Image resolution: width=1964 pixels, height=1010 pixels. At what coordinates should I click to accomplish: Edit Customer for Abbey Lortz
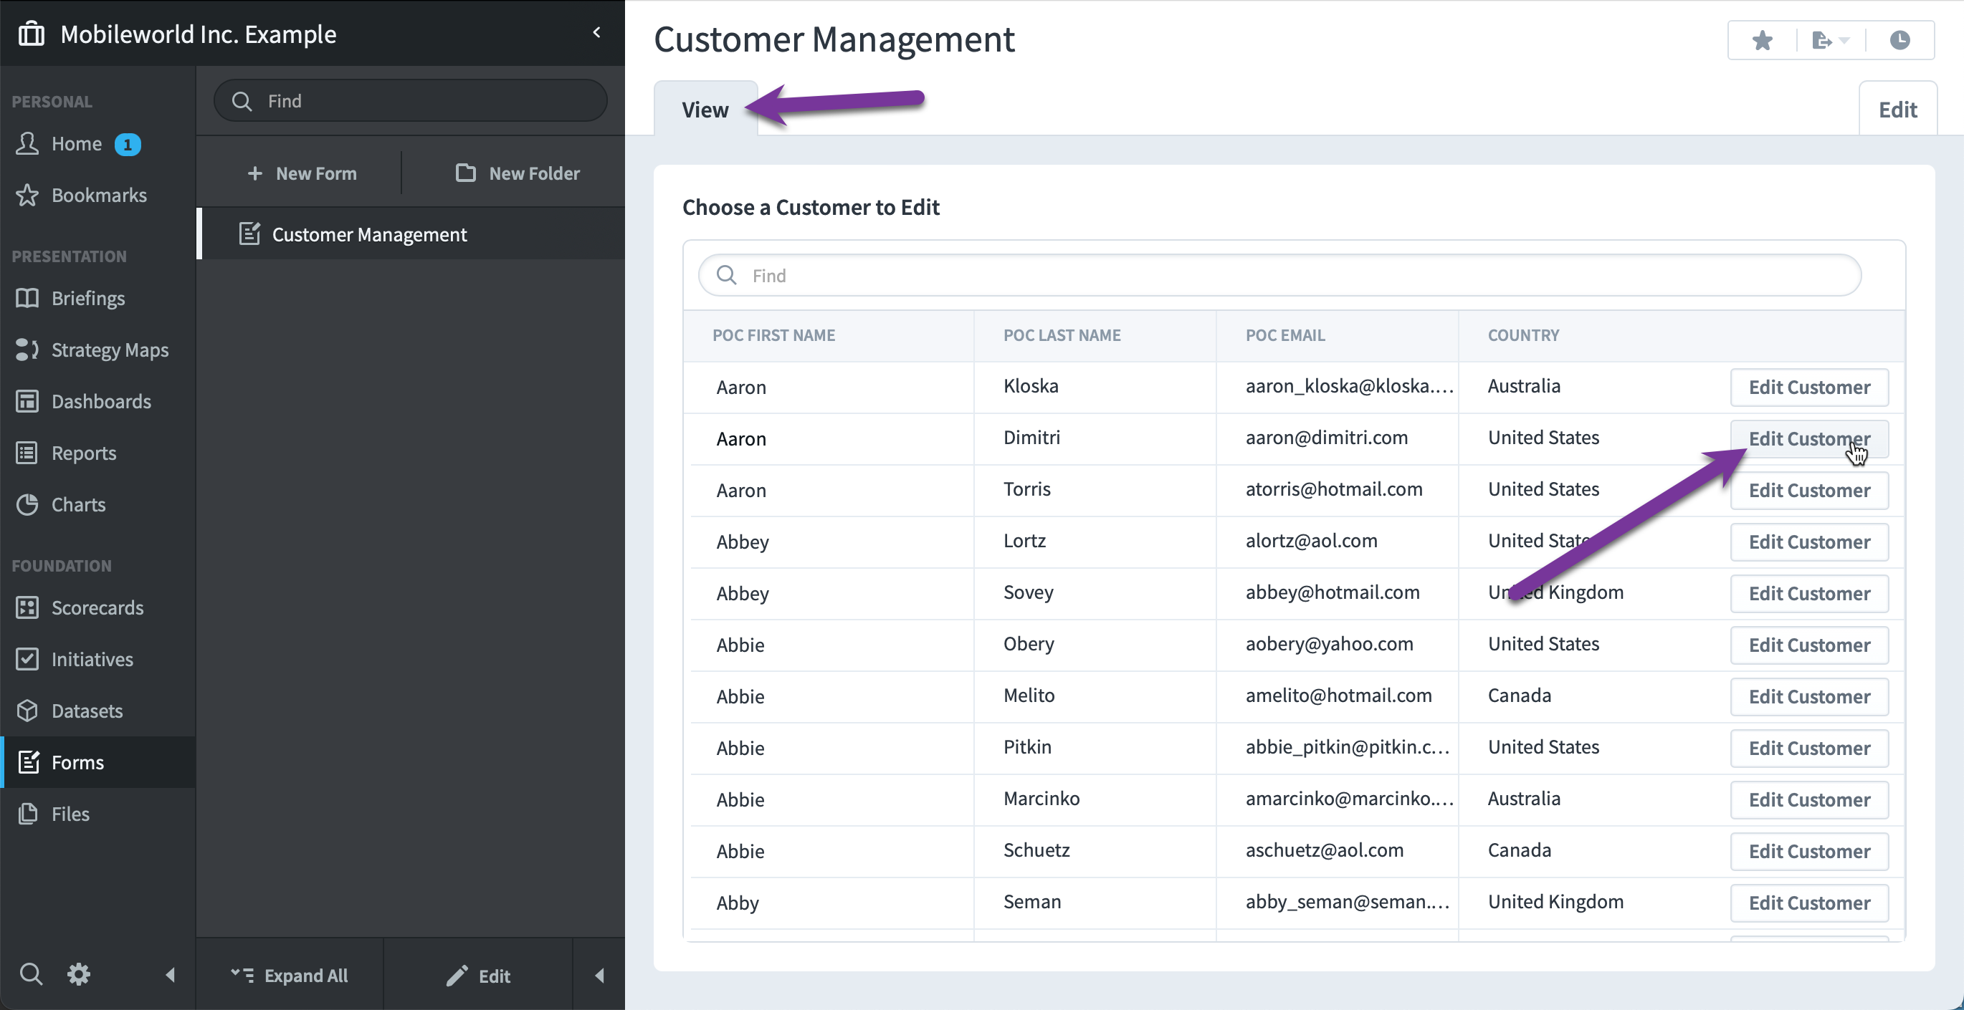(1809, 542)
